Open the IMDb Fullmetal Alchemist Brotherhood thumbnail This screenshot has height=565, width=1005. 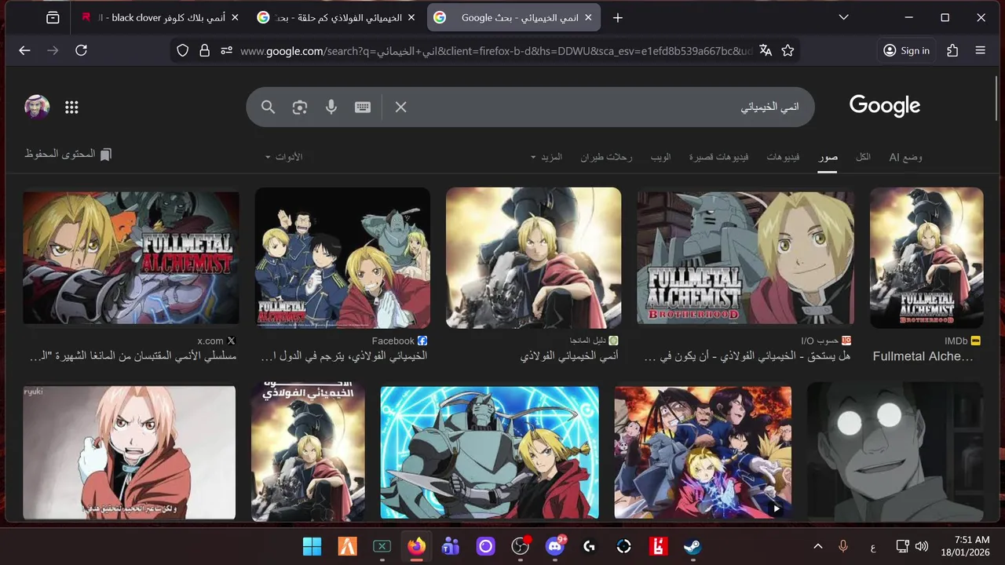pyautogui.click(x=926, y=257)
